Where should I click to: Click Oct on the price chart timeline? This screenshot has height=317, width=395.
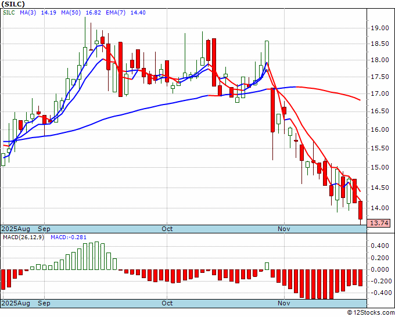click(167, 229)
